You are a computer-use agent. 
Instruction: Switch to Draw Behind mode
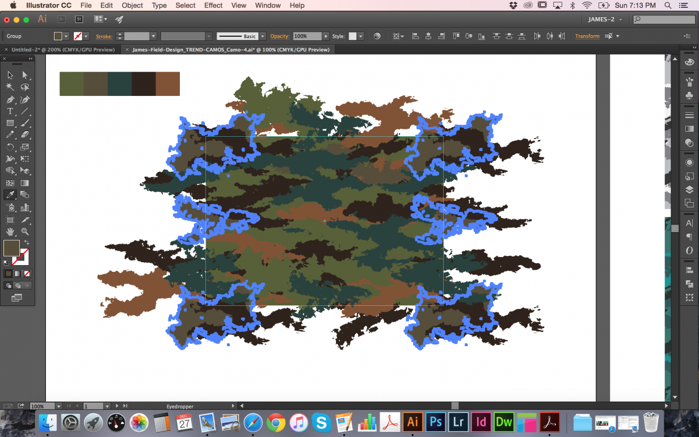coord(18,284)
